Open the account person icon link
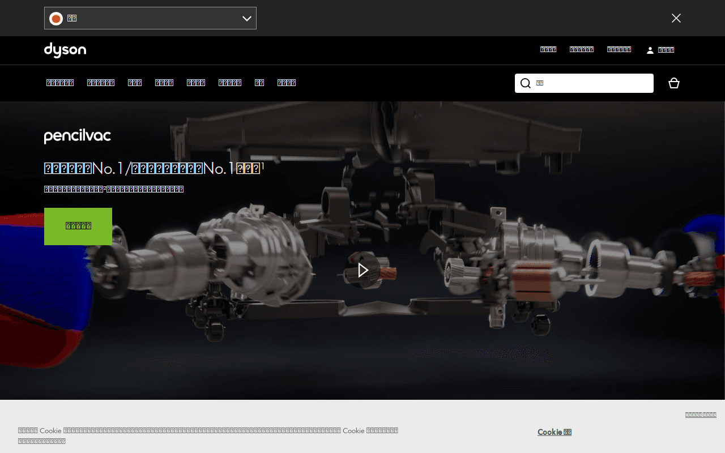 [660, 50]
